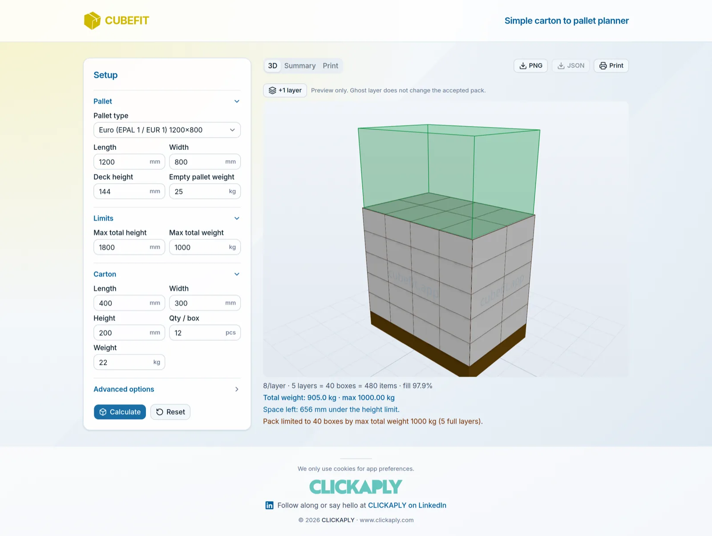Run the Calculate button
This screenshot has width=712, height=536.
120,412
